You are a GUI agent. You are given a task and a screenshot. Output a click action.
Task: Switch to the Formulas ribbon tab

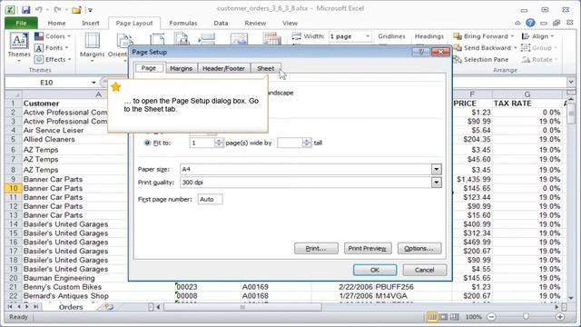point(183,23)
